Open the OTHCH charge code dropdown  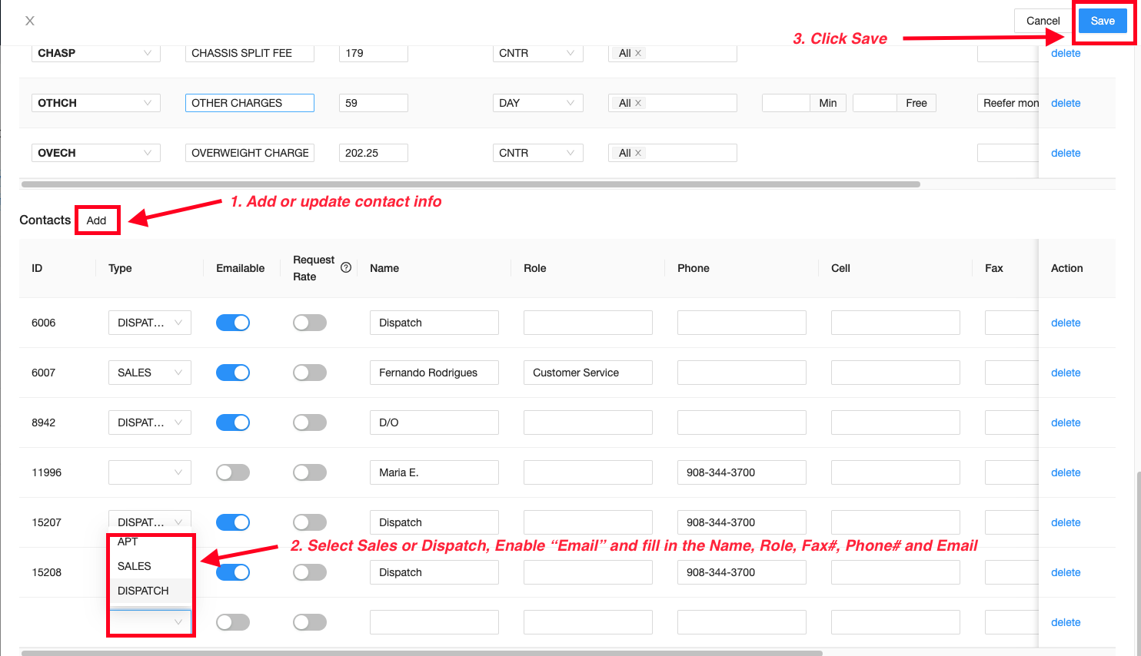[x=95, y=103]
